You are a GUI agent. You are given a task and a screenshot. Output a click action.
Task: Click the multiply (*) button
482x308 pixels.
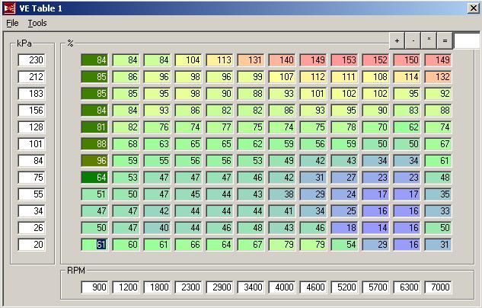pyautogui.click(x=429, y=40)
